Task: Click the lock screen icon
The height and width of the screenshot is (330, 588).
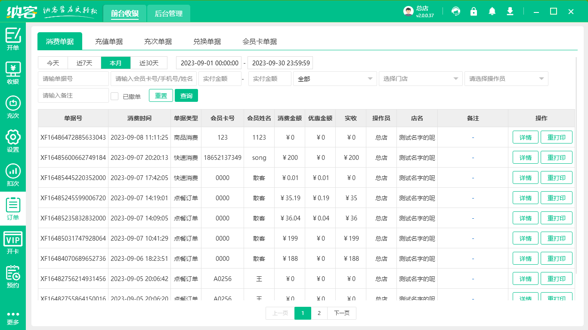Action: 474,12
